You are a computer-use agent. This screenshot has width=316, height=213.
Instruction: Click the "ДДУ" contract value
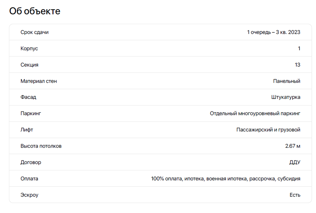295,162
